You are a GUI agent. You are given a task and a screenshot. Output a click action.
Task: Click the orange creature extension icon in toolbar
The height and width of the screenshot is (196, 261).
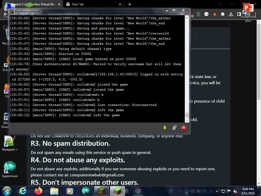coord(215,14)
